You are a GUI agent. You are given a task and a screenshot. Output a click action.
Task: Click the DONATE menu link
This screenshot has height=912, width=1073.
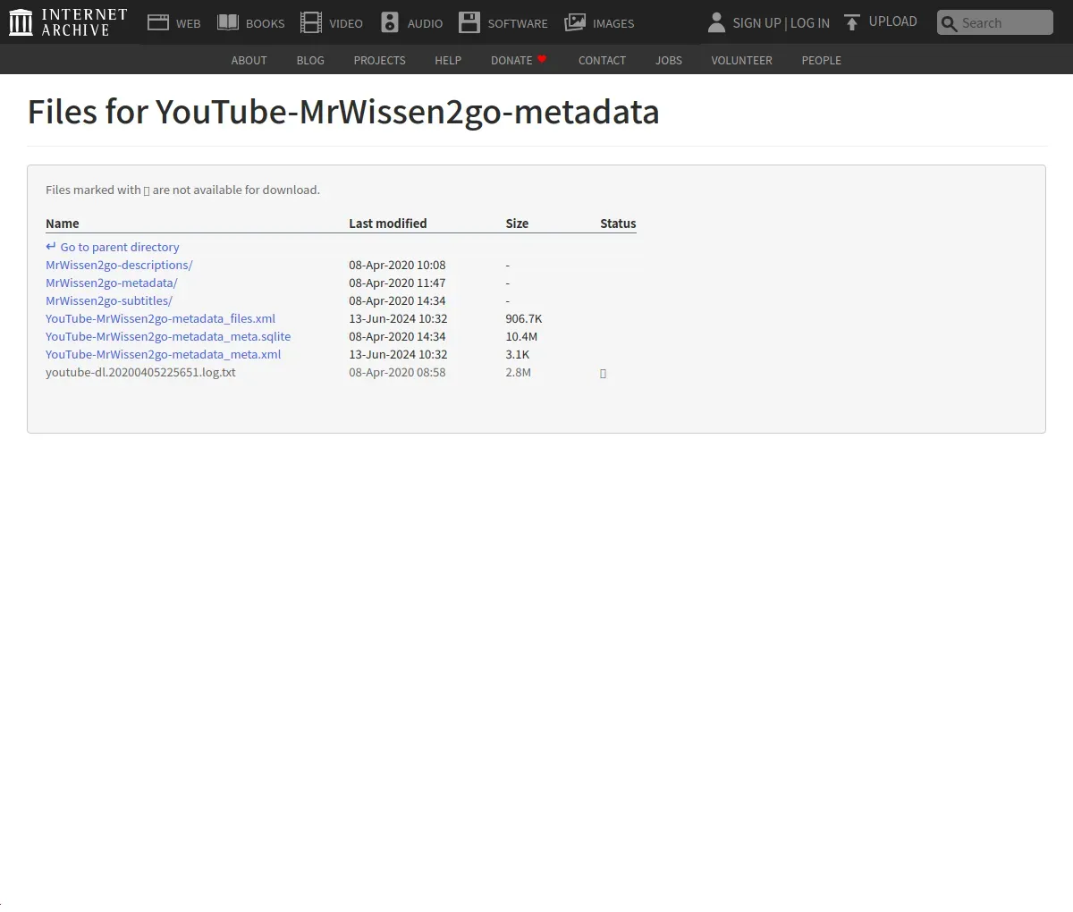pos(511,60)
